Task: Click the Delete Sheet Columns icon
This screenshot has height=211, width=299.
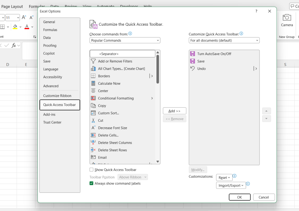Action: [93, 143]
